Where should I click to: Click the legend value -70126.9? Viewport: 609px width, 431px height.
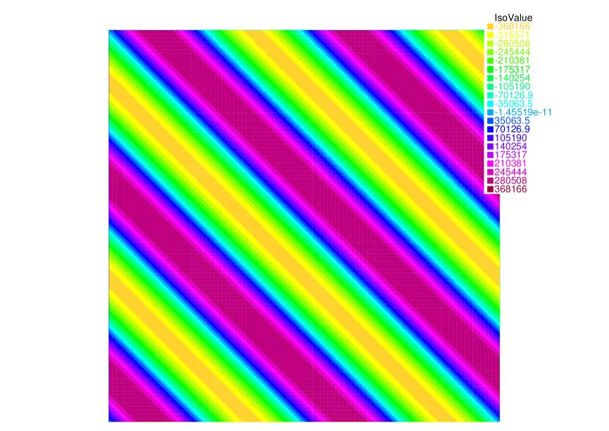point(514,95)
